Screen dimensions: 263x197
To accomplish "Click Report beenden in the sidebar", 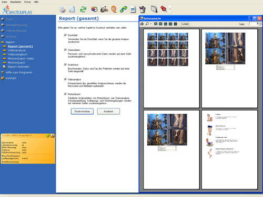I will pyautogui.click(x=18, y=67).
